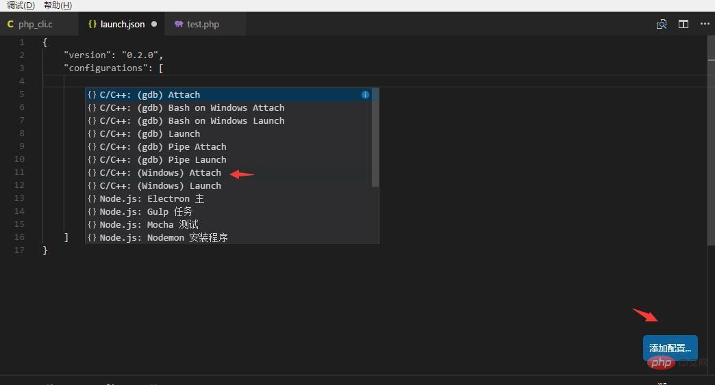Switch to the launch.json tab
The image size is (715, 385).
pyautogui.click(x=122, y=24)
